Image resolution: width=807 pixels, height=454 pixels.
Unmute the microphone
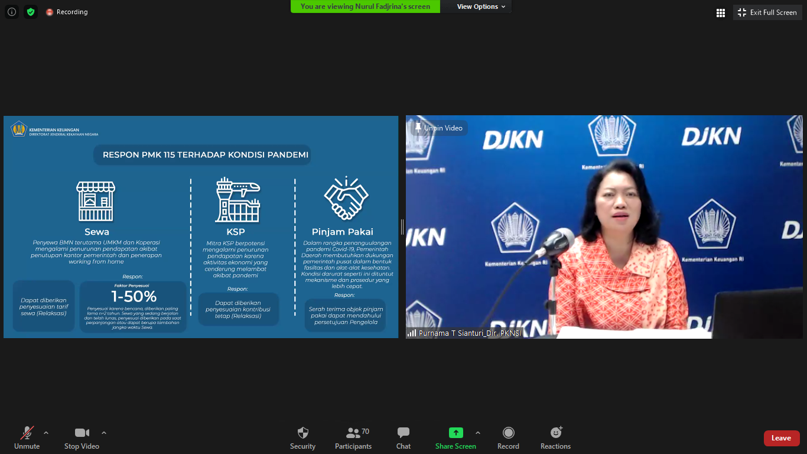coord(27,438)
